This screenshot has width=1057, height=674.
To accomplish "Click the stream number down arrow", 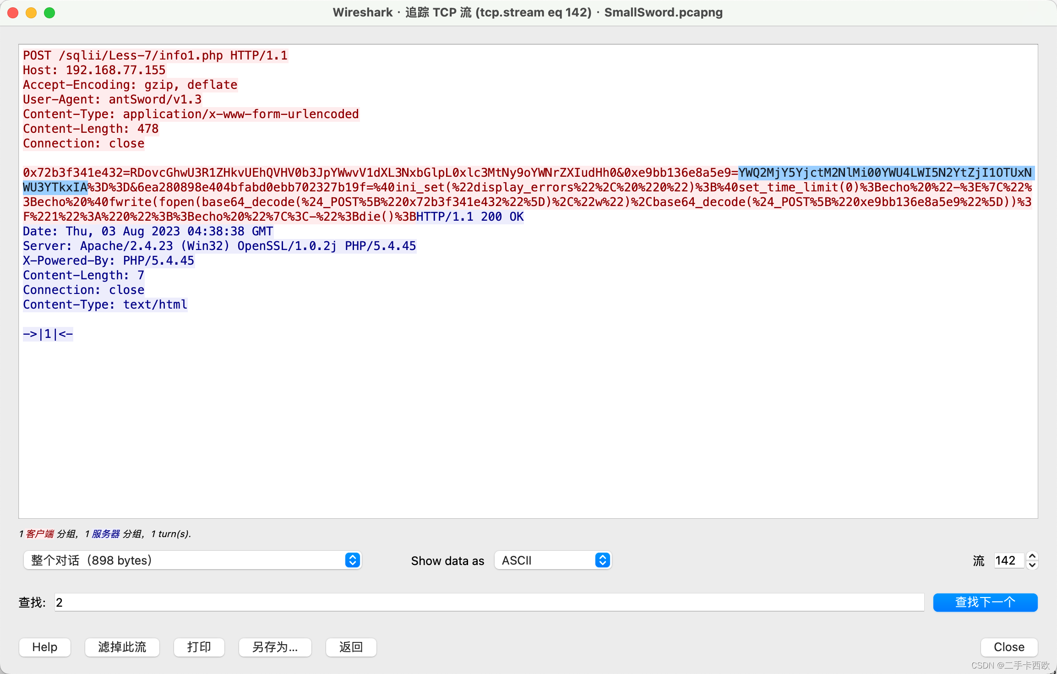I will click(x=1032, y=565).
